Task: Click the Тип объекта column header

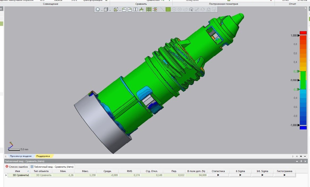Action: (41, 171)
